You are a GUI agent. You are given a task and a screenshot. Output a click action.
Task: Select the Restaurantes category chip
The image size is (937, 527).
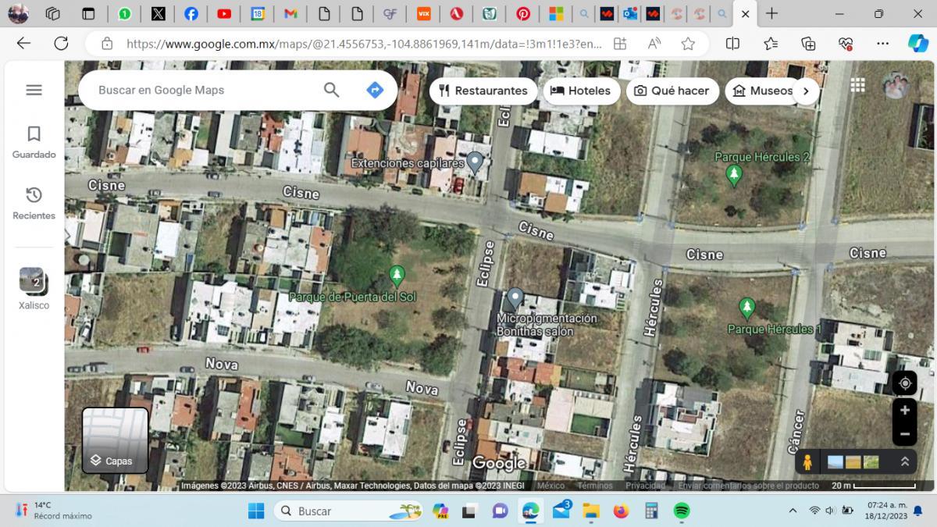tap(483, 91)
